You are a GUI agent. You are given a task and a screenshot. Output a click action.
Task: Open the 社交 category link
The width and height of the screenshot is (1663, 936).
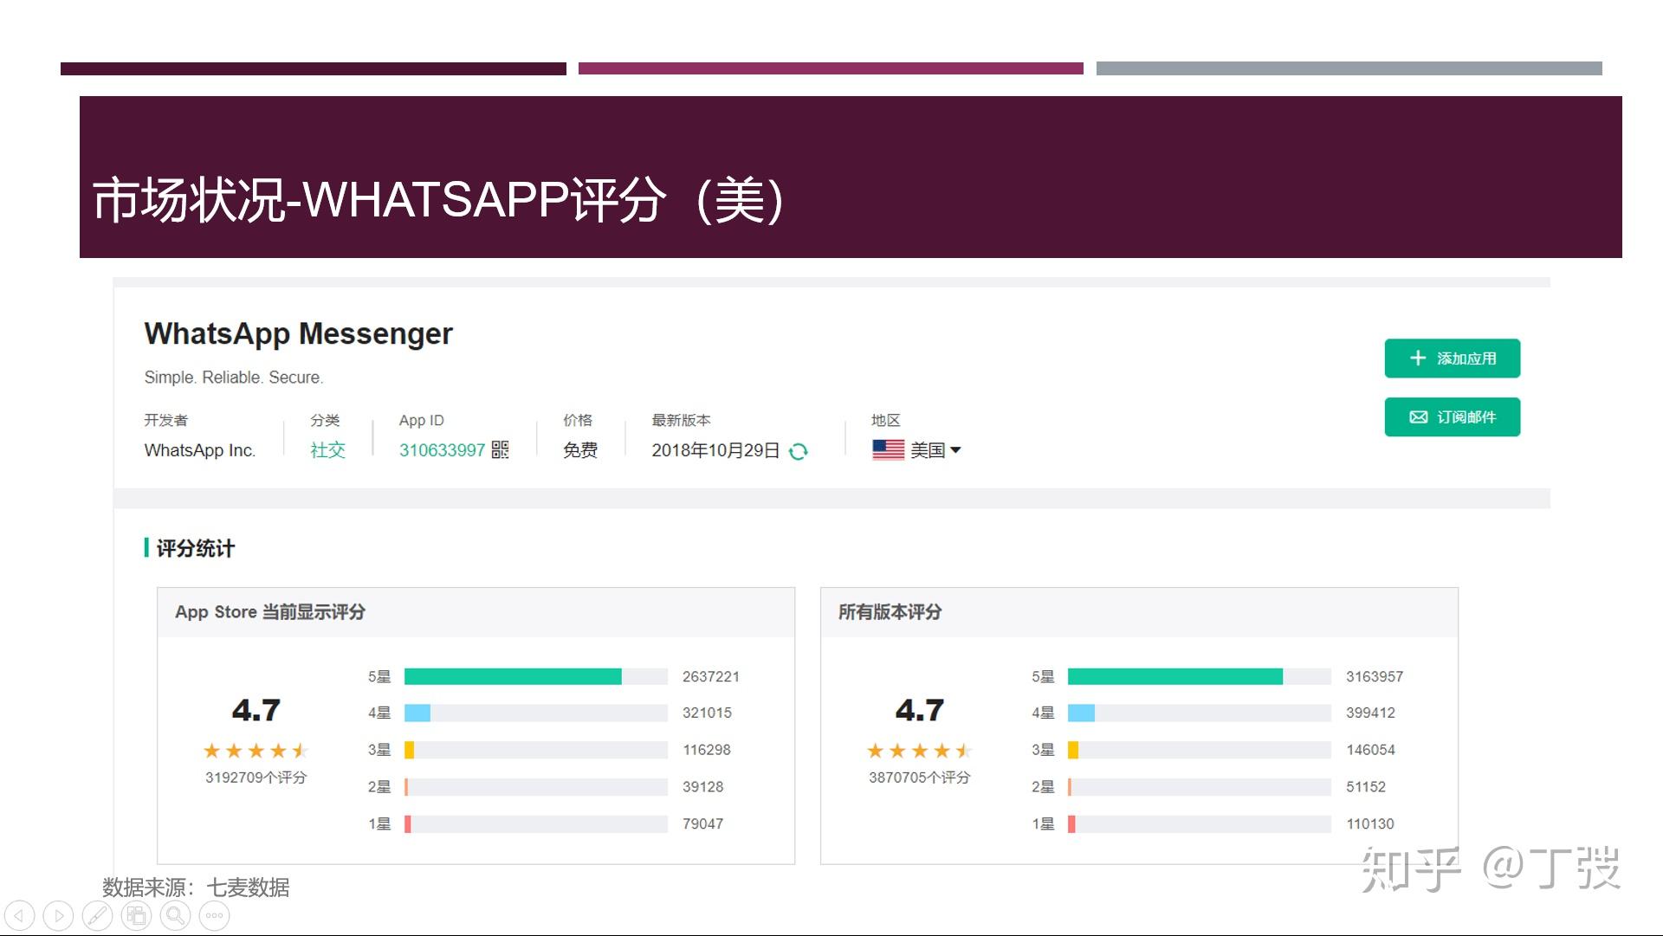pos(328,450)
